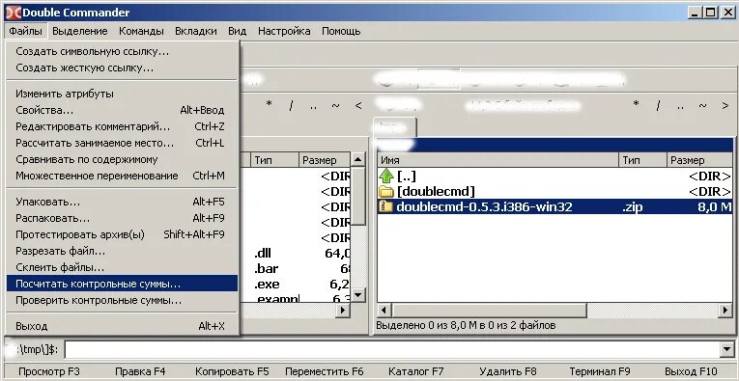739x381 pixels.
Task: Click the doublecmd folder icon
Action: click(x=386, y=191)
